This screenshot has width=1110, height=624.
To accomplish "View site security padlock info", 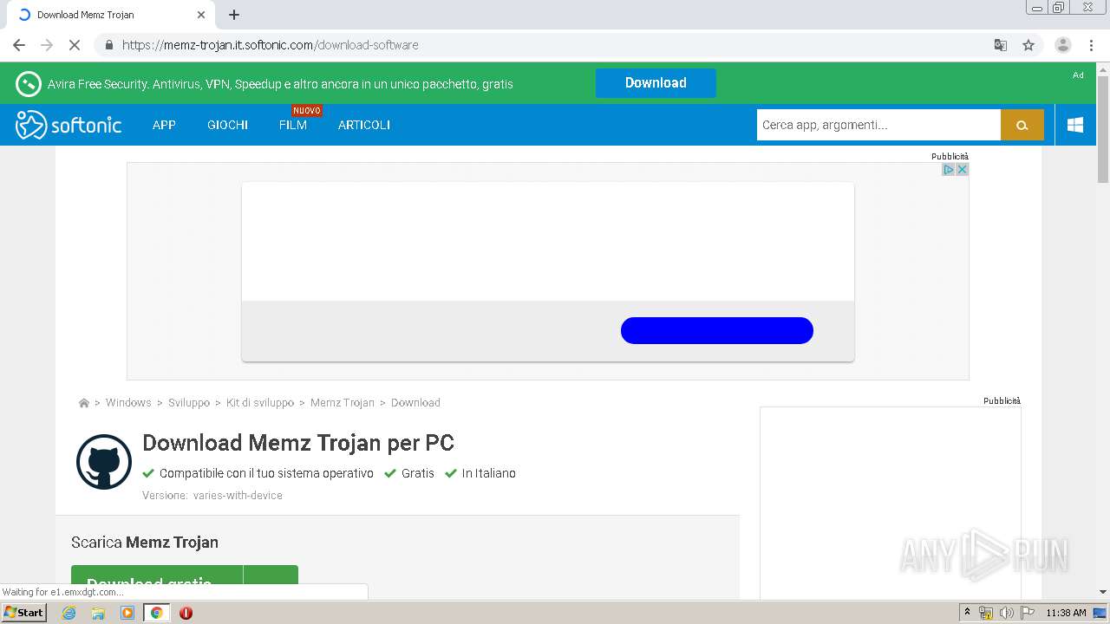I will [108, 45].
